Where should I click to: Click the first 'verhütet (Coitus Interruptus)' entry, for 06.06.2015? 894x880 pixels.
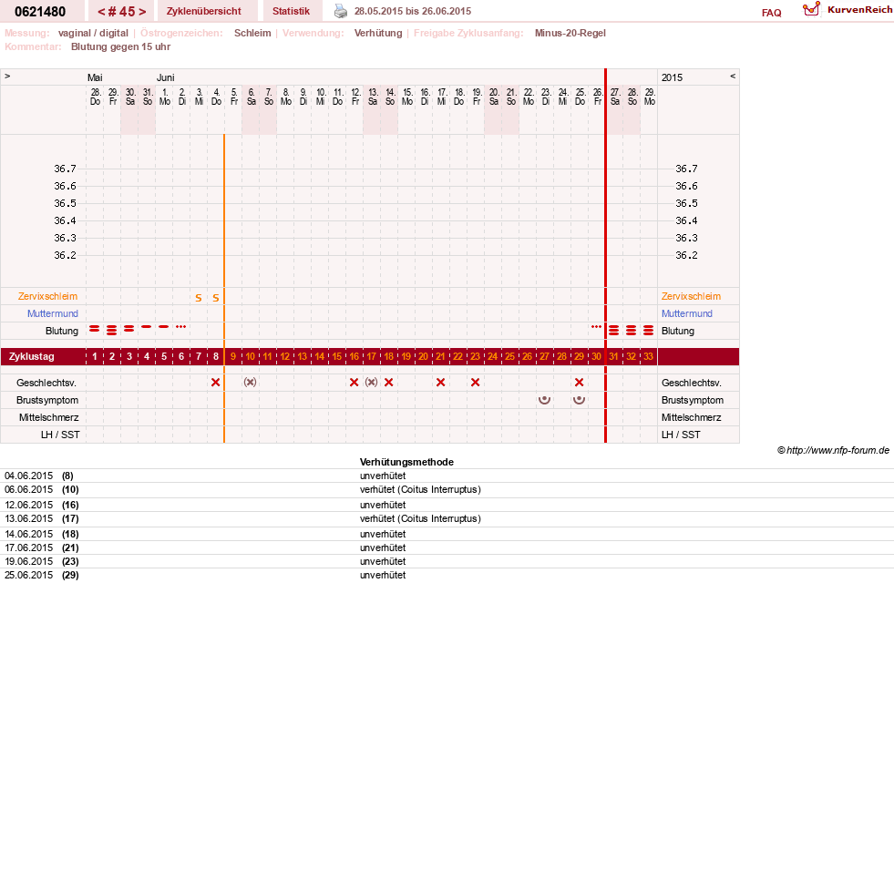coord(420,489)
